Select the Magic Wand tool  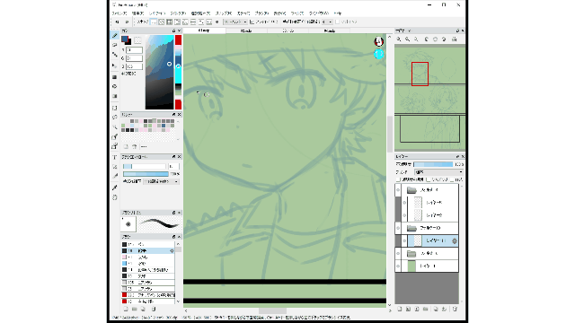pyautogui.click(x=115, y=127)
